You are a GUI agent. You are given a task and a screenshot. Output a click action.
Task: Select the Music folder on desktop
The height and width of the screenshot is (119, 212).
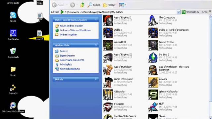(x=13, y=69)
